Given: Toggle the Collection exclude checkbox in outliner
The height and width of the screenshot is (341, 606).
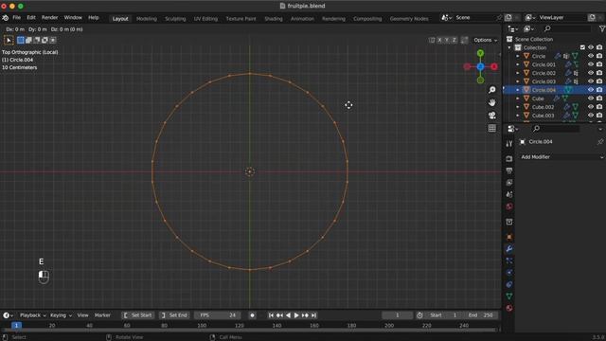Looking at the screenshot, I should (582, 47).
